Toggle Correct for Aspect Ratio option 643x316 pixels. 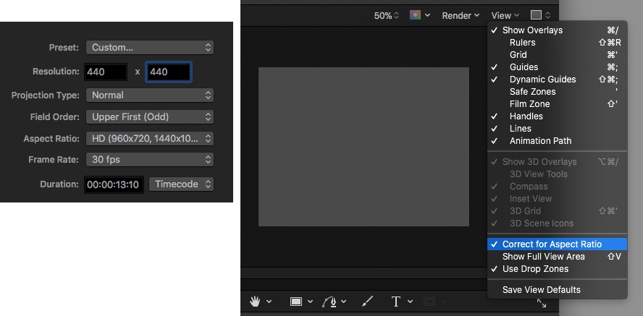(x=552, y=244)
